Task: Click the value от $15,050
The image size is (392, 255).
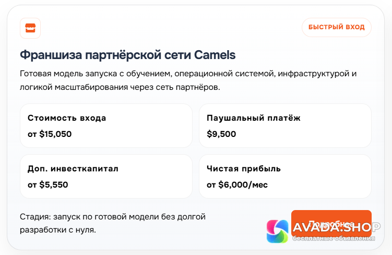Action: tap(50, 134)
